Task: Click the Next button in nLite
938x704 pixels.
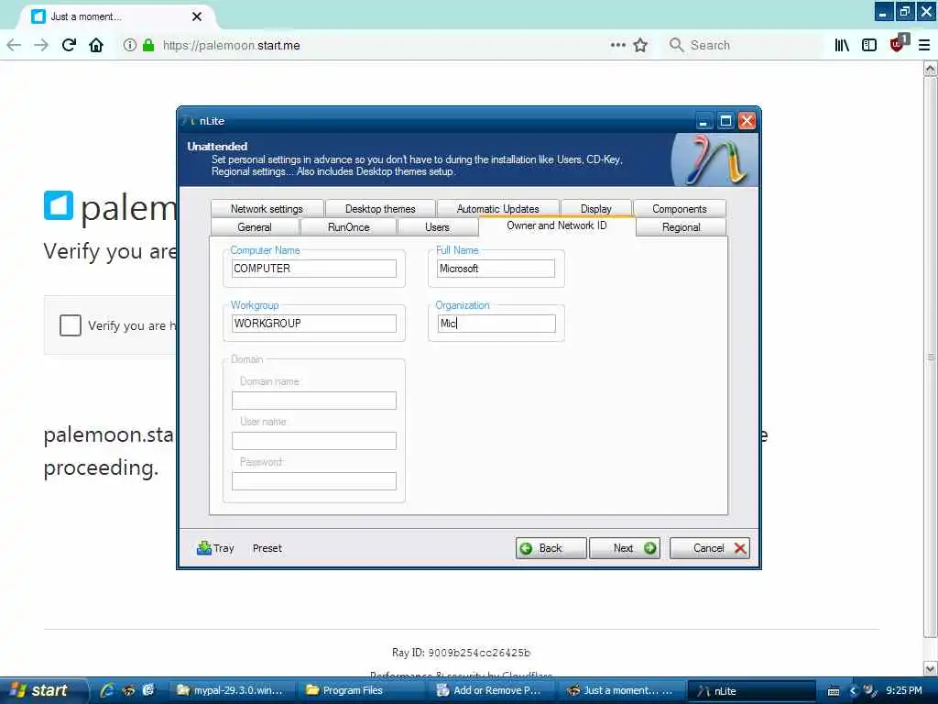Action: click(x=625, y=548)
